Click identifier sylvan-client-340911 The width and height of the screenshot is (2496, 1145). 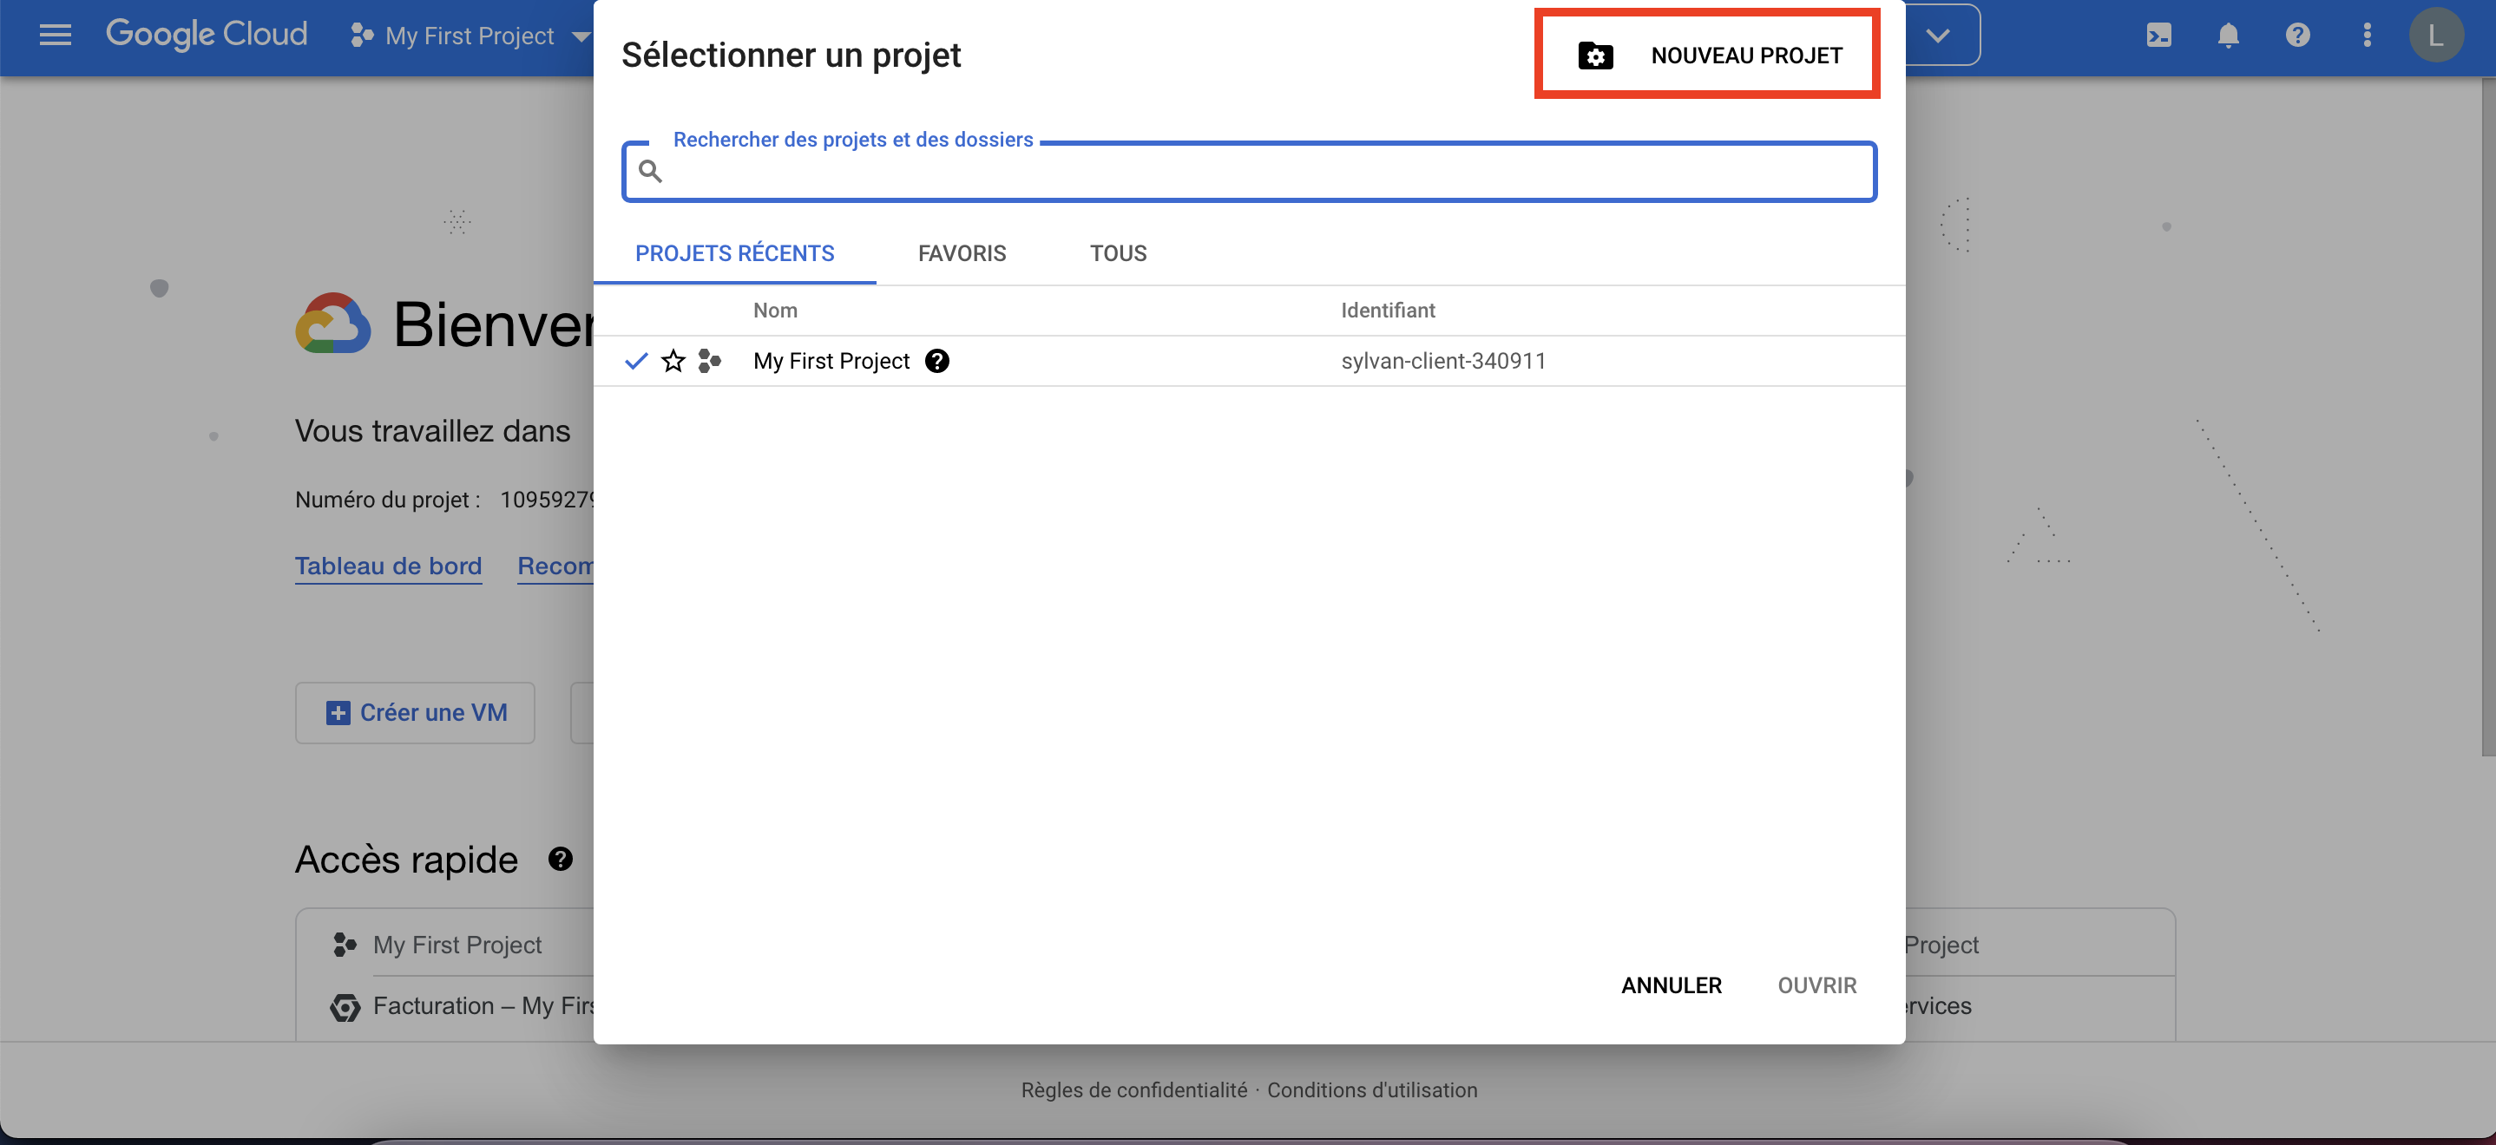point(1442,362)
